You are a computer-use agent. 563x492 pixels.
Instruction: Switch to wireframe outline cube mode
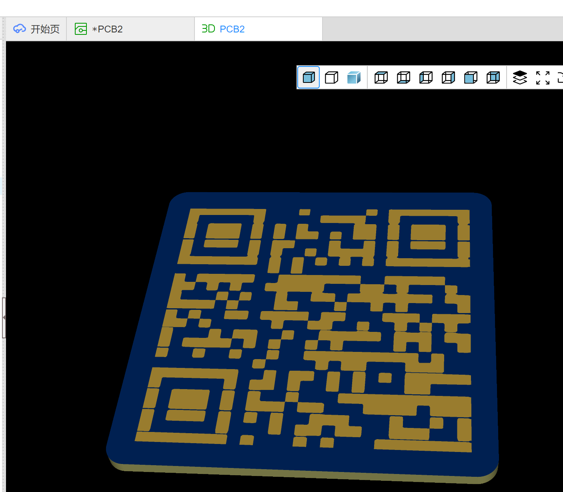pyautogui.click(x=331, y=77)
